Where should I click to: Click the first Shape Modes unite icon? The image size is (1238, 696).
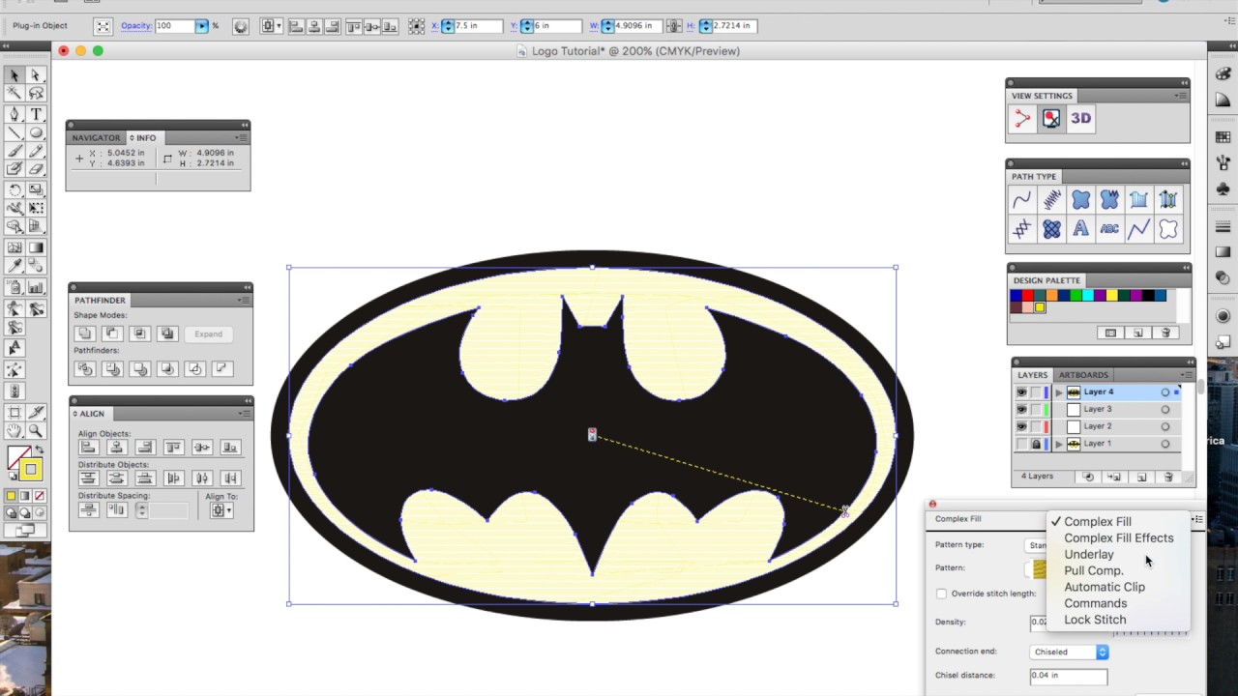pos(85,333)
